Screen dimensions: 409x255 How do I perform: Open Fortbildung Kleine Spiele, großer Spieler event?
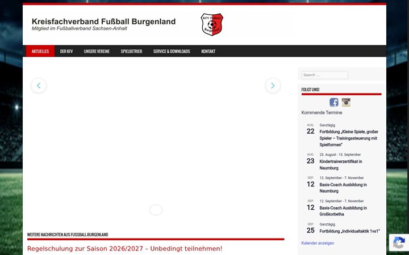[349, 138]
